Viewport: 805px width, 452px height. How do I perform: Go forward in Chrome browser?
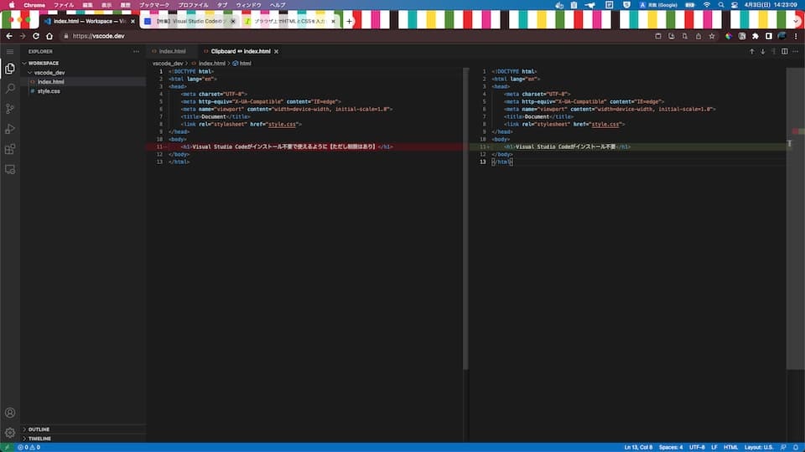point(23,36)
